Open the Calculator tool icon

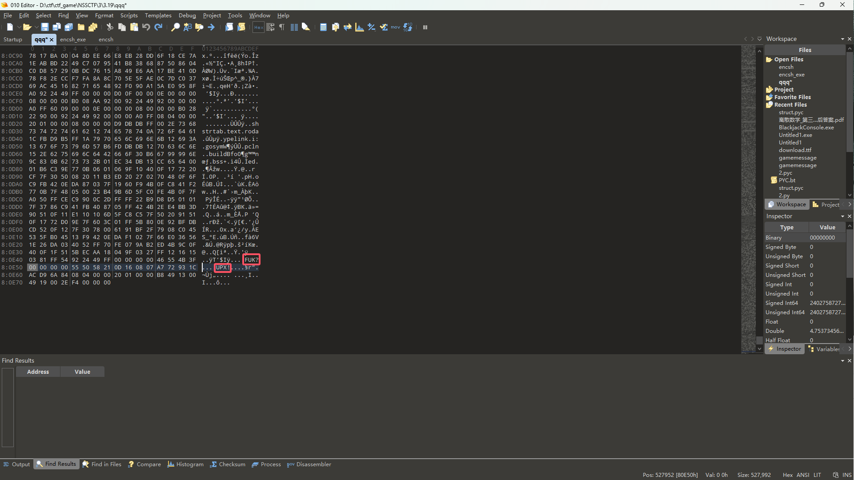click(323, 27)
